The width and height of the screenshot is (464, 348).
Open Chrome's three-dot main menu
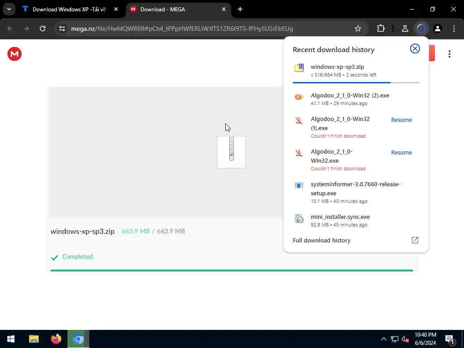[x=454, y=29]
